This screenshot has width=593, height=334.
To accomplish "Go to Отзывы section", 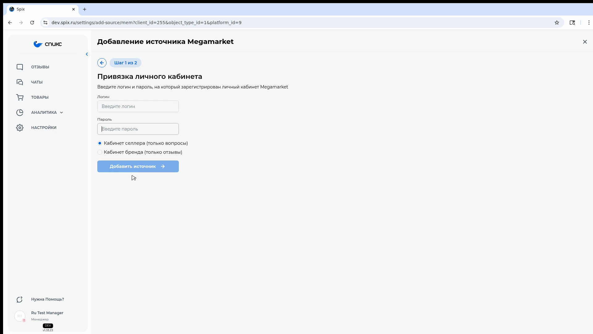I will [x=40, y=67].
